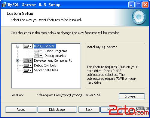Click the Browse... button
The height and width of the screenshot is (118, 150).
(132, 96)
